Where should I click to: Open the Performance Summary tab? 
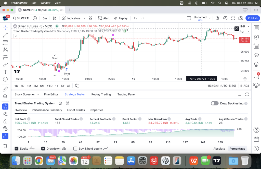[x=47, y=110]
